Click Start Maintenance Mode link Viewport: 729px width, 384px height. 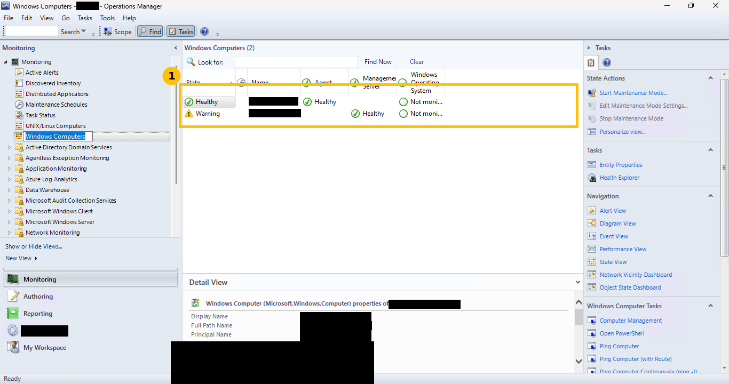pyautogui.click(x=633, y=93)
